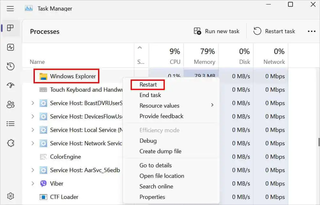
Task: Expand the Service Host: AarSvc_56edb entry
Action: [33, 170]
